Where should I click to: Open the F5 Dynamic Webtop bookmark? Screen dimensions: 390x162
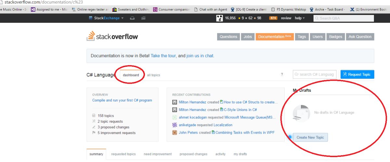288,9
